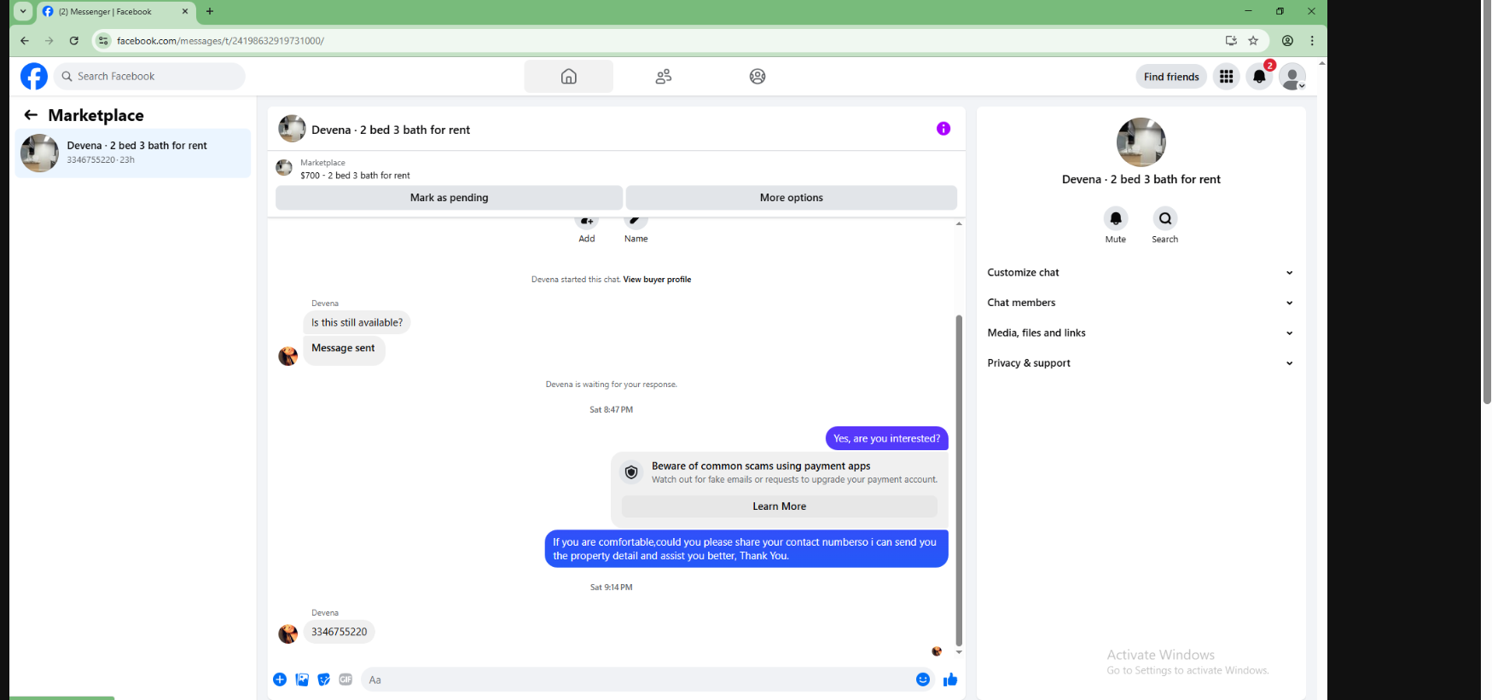The image size is (1492, 700).
Task: Click Mark as pending button
Action: coord(449,198)
